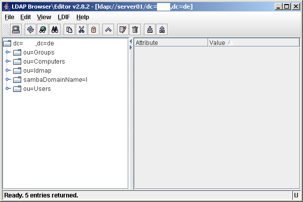The height and width of the screenshot is (202, 303).
Task: Click the Connect computer toolbar icon
Action: click(16, 30)
